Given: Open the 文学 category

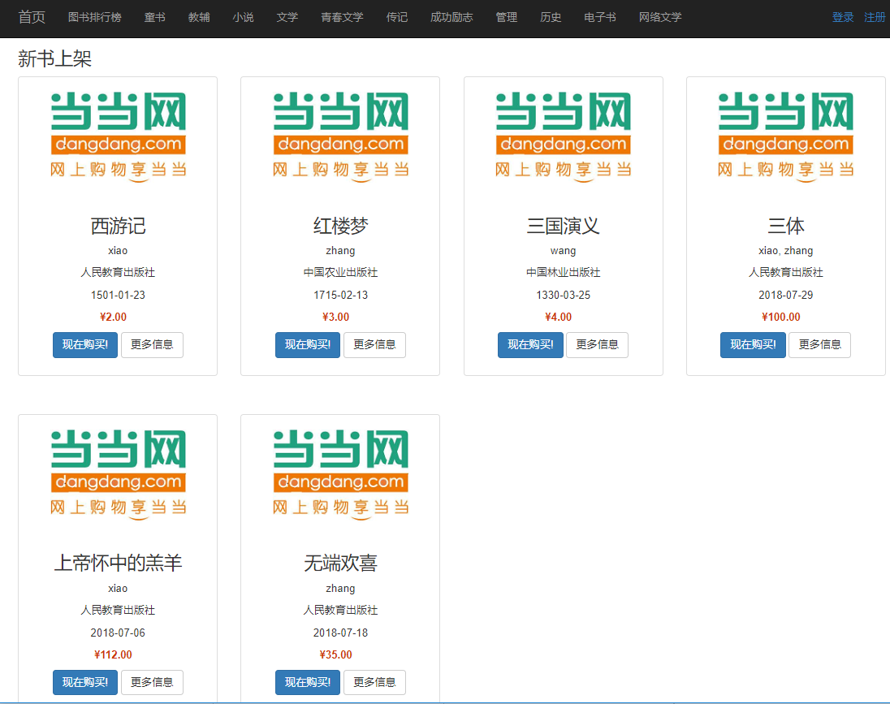Looking at the screenshot, I should (x=287, y=18).
